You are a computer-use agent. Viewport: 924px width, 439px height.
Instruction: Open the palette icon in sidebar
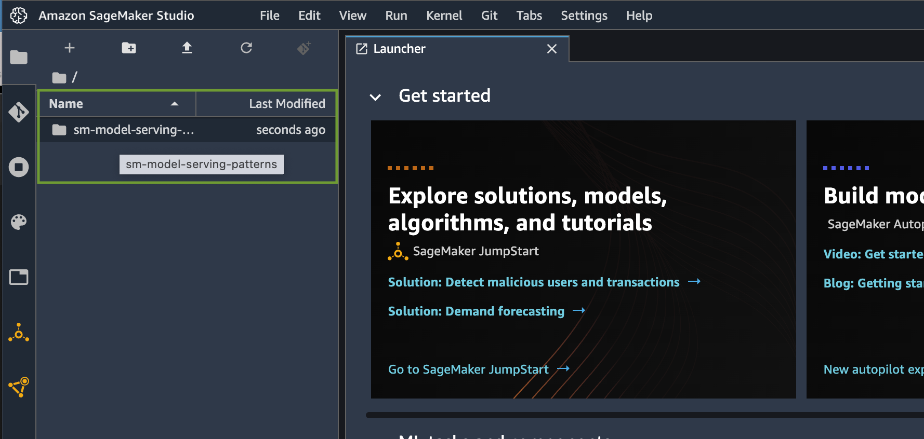click(x=19, y=222)
